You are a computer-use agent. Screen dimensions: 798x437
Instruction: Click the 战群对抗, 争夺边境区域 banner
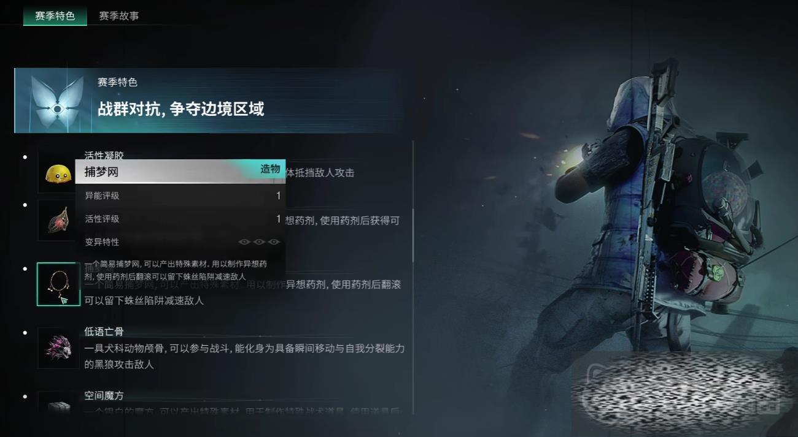203,101
